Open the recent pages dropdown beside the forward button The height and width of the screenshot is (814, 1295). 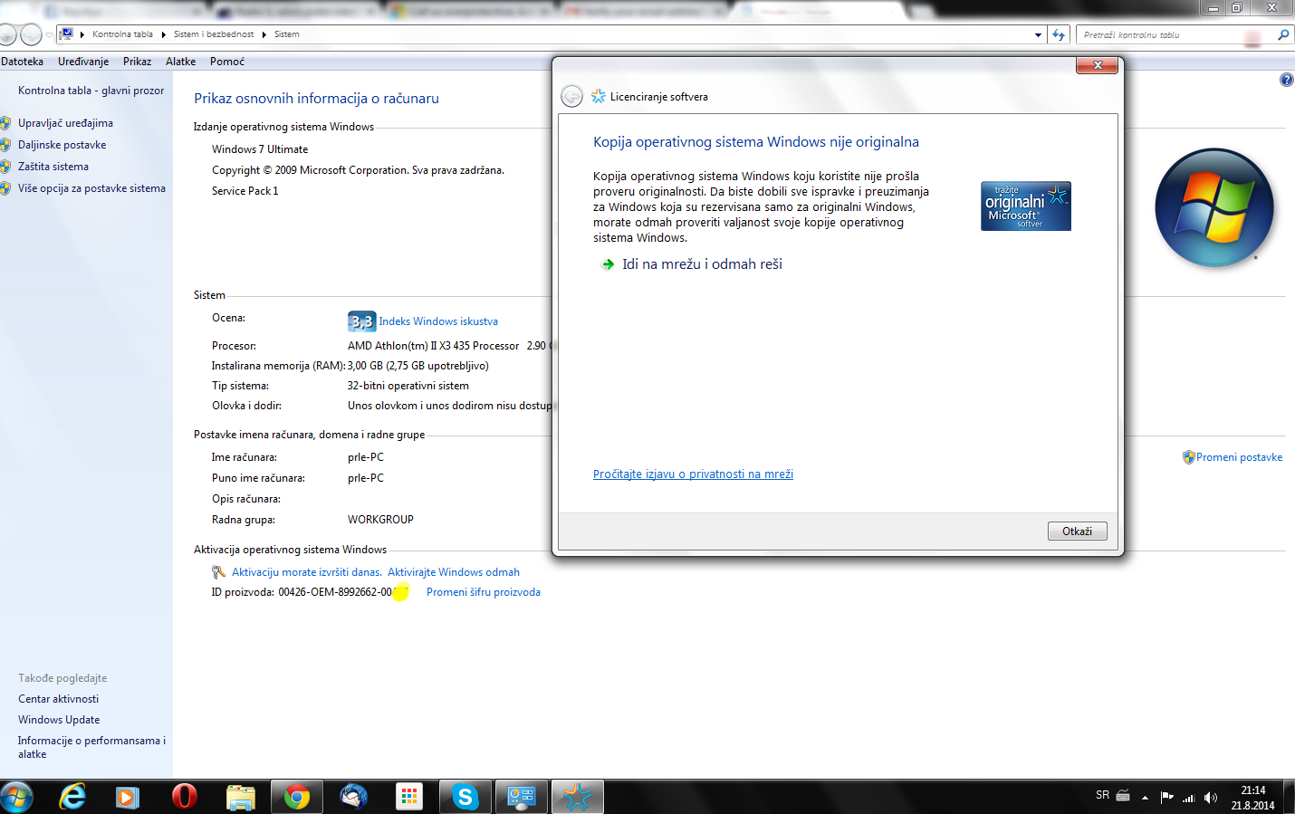[49, 34]
